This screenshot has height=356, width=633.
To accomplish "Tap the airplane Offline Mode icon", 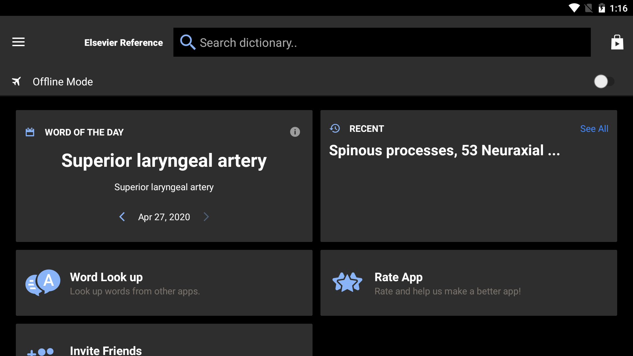I will click(16, 81).
